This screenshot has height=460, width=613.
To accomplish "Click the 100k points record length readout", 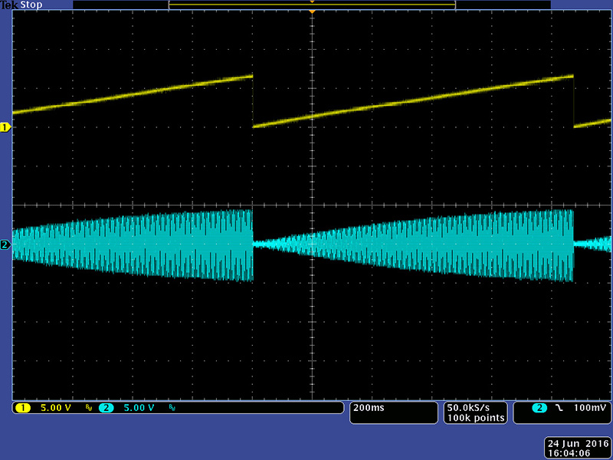I will tap(475, 418).
